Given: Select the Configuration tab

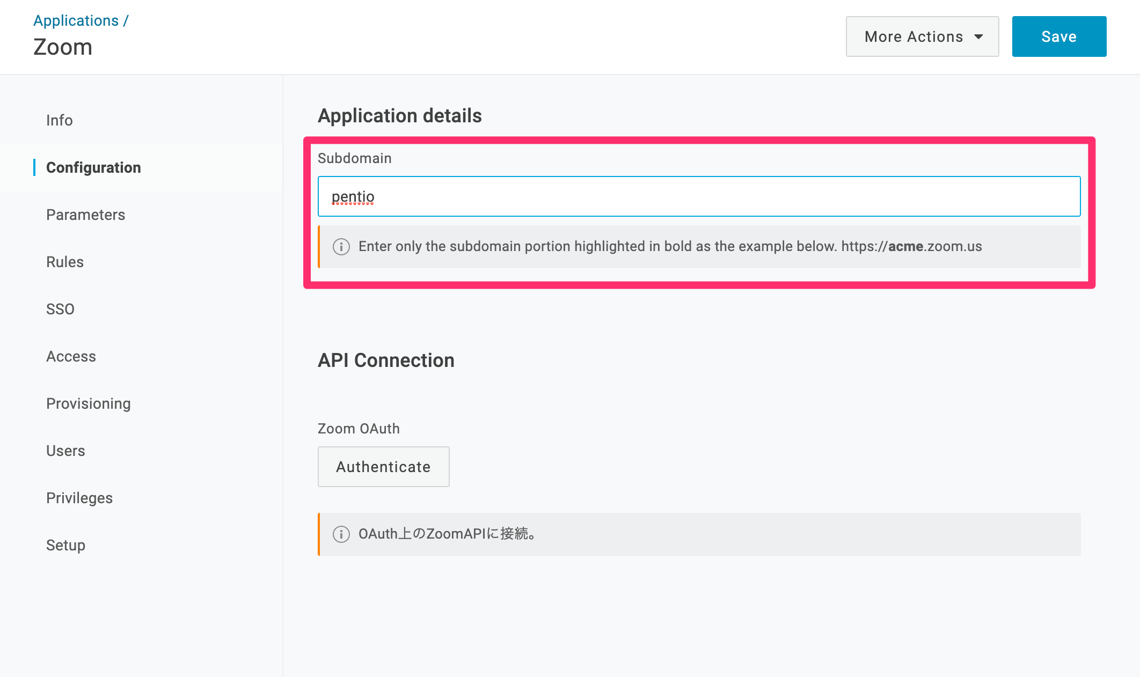Looking at the screenshot, I should (x=93, y=167).
